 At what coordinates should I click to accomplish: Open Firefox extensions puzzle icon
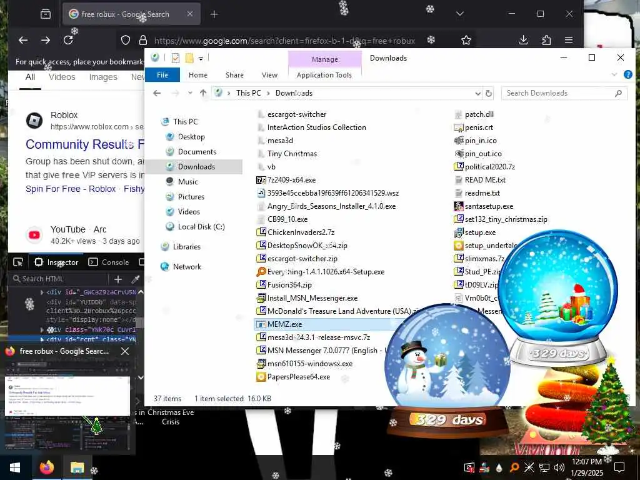pyautogui.click(x=546, y=40)
